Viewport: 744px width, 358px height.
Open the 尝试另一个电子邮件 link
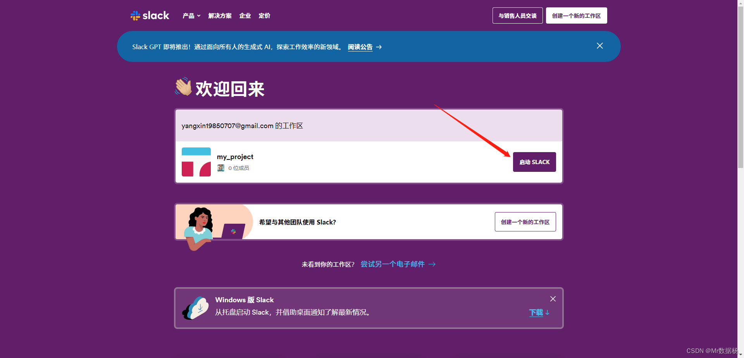point(398,264)
